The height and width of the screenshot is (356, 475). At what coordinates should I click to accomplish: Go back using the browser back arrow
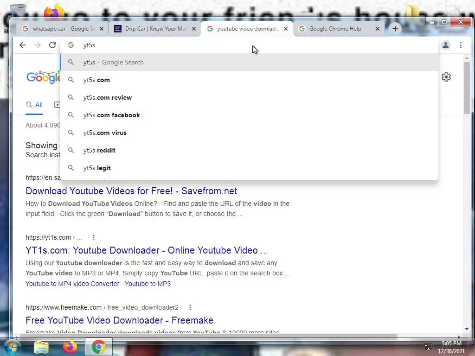point(23,45)
